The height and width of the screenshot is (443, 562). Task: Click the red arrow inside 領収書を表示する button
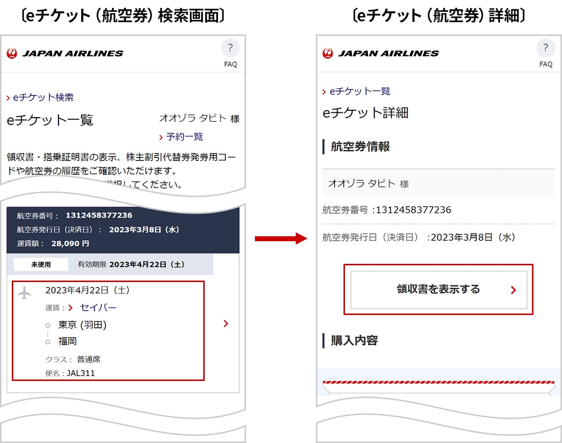point(513,290)
